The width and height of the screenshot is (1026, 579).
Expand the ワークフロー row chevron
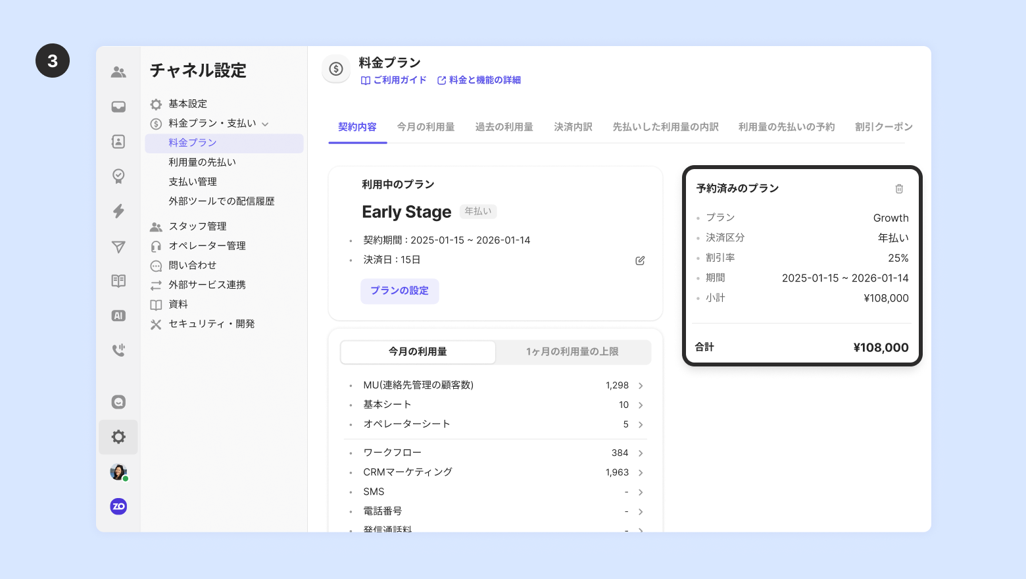pos(641,453)
